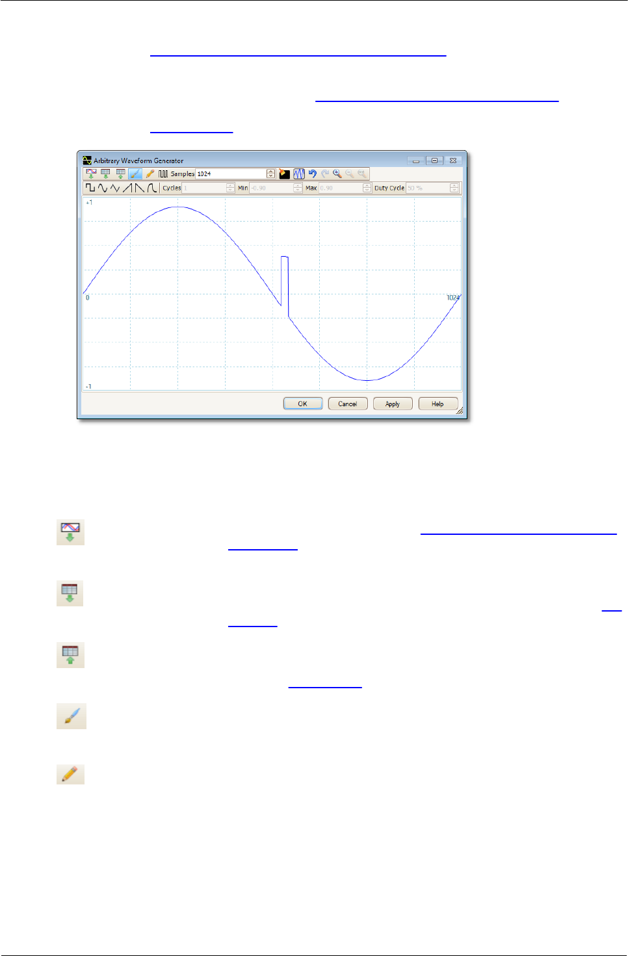Close the Arbitrary Waveform Generator window
The image size is (628, 956).
tap(453, 161)
